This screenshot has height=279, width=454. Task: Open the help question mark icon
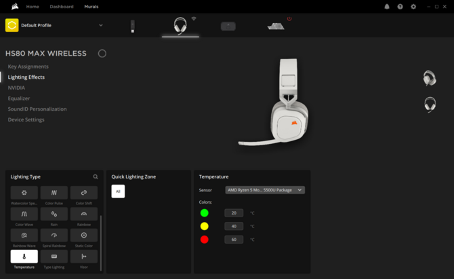pyautogui.click(x=400, y=6)
